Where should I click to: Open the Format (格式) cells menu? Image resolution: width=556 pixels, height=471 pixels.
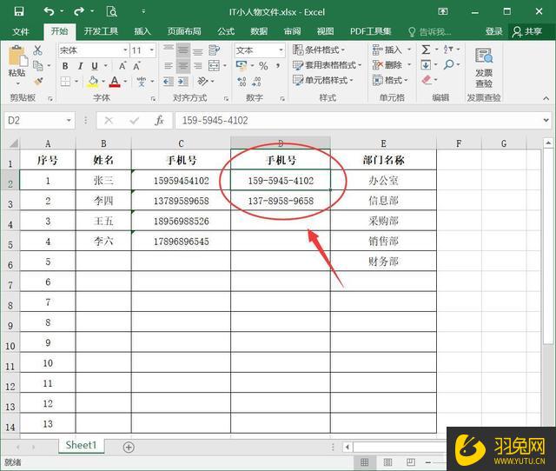(390, 81)
